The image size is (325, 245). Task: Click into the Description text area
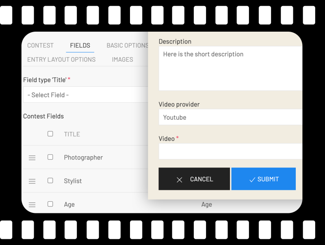230,68
